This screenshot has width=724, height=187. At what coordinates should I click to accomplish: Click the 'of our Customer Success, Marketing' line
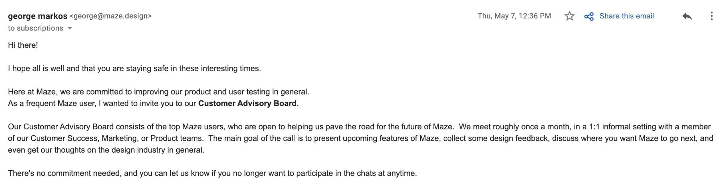(105, 138)
